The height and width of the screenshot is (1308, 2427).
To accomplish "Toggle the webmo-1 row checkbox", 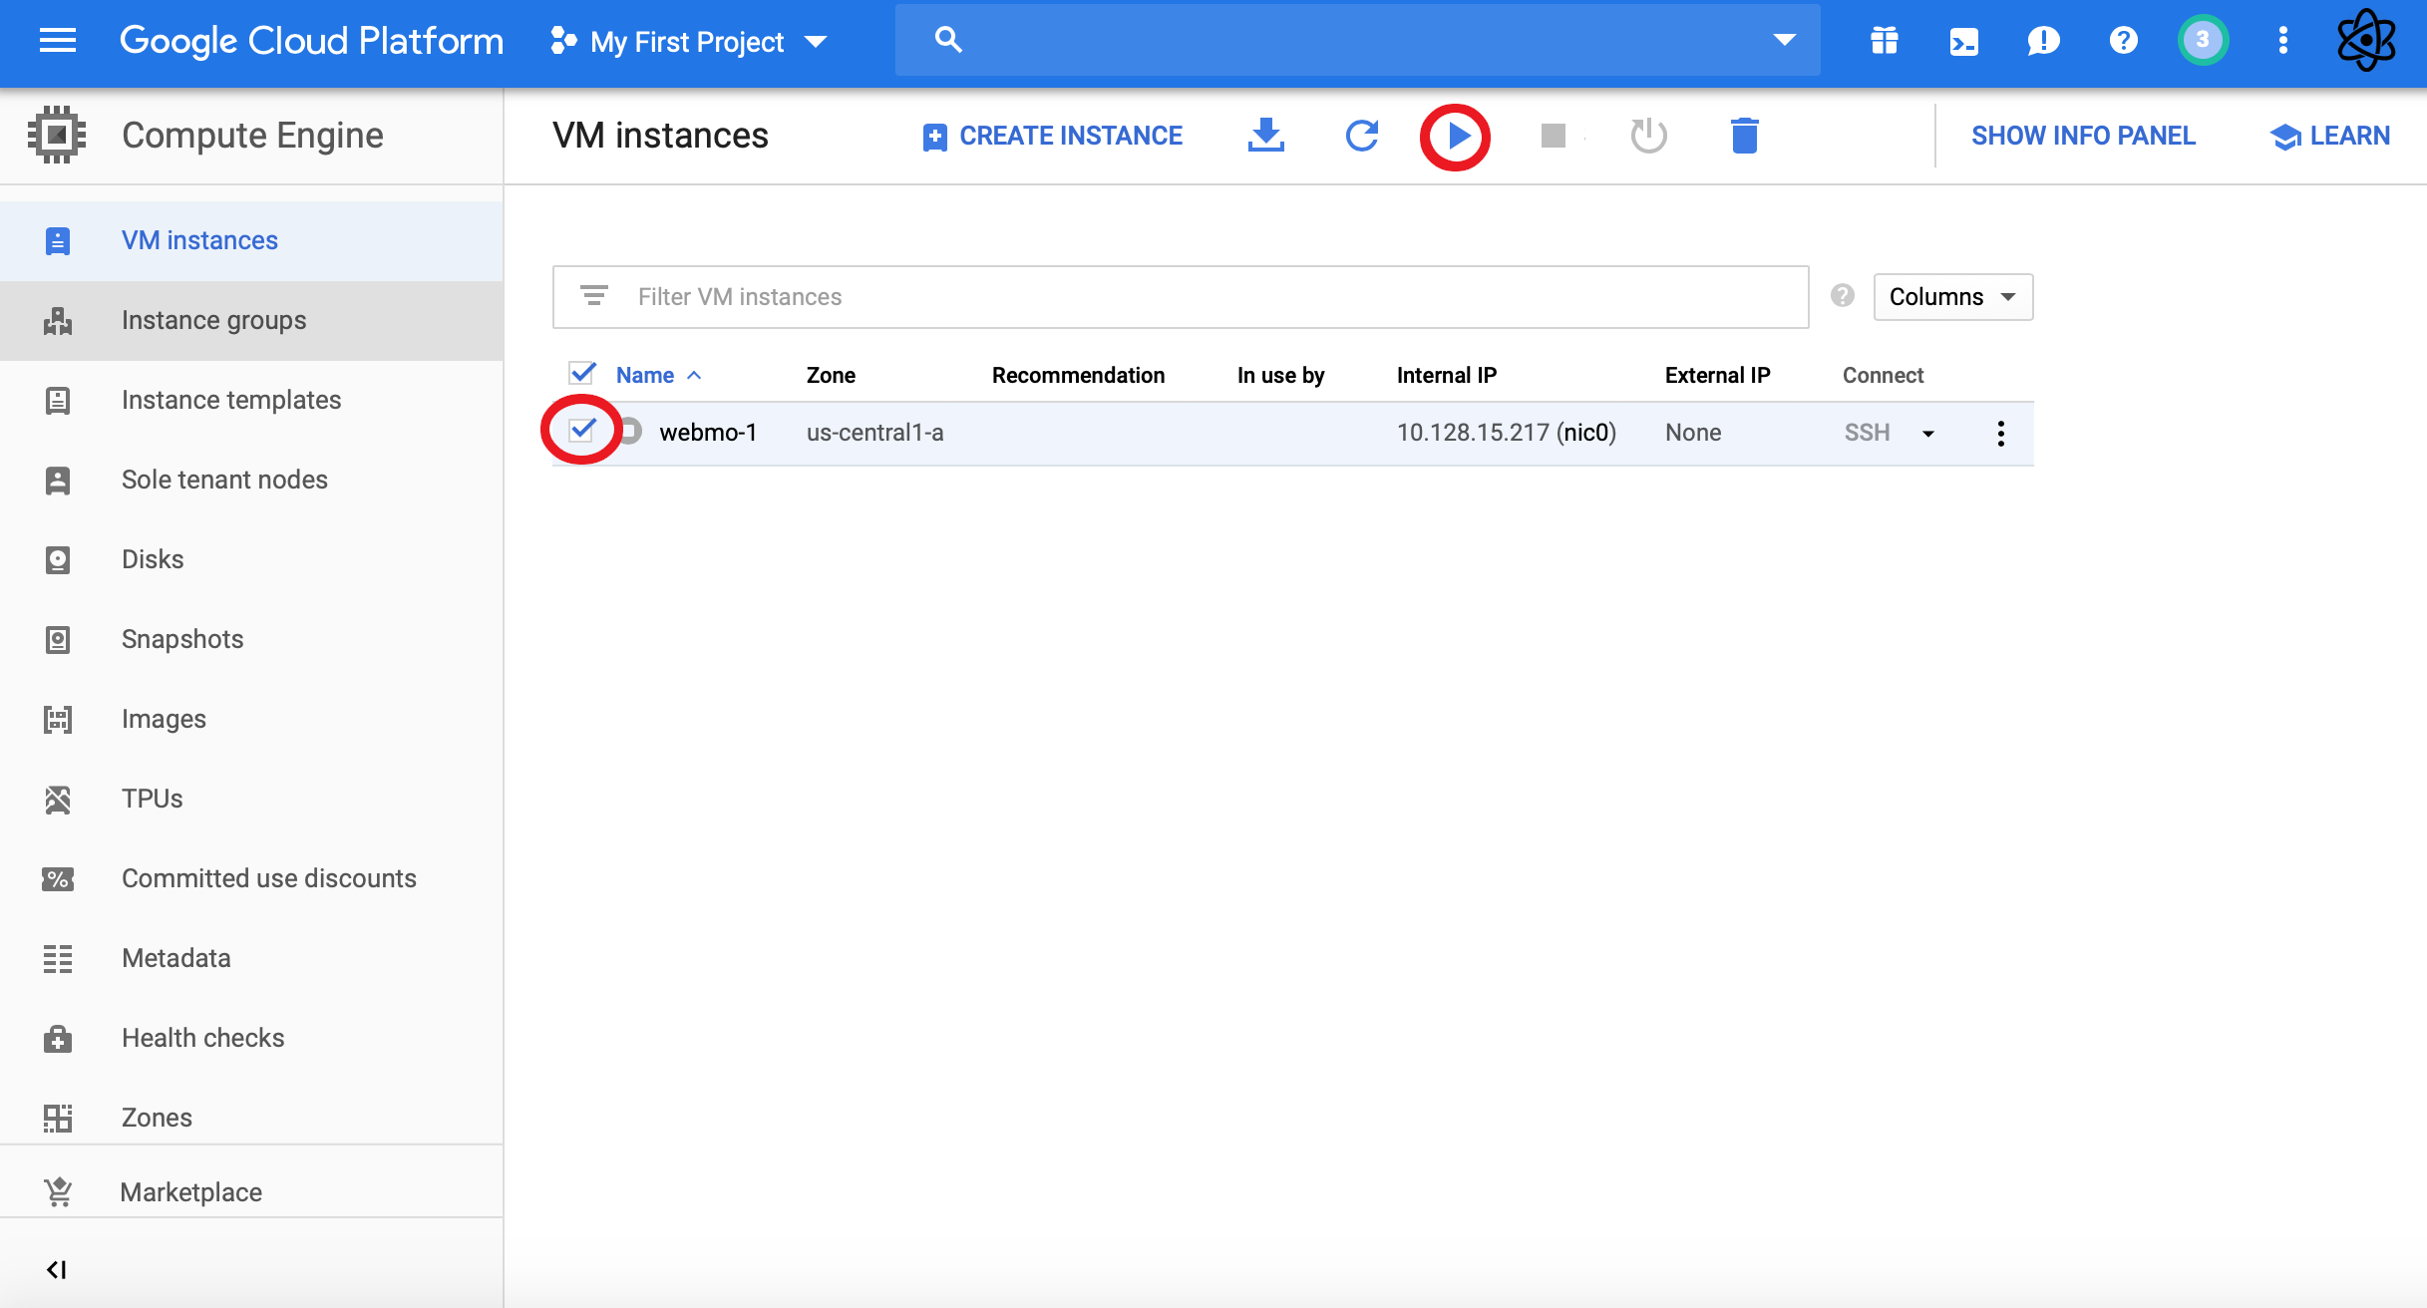I will pos(582,430).
